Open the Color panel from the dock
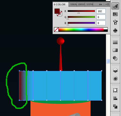Image resolution: width=121 pixels, height=116 pixels. (x=115, y=6)
